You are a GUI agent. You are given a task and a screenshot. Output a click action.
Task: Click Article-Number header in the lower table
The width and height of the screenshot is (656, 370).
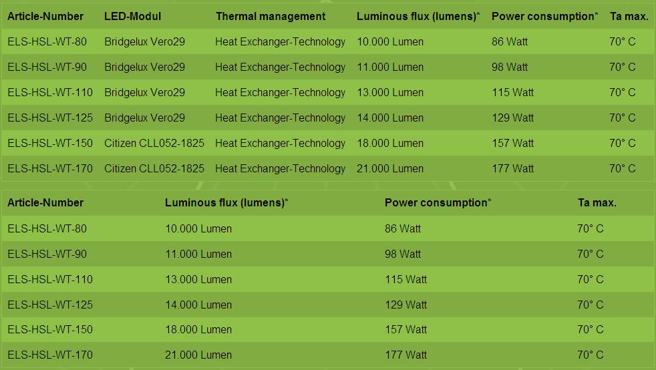45,202
